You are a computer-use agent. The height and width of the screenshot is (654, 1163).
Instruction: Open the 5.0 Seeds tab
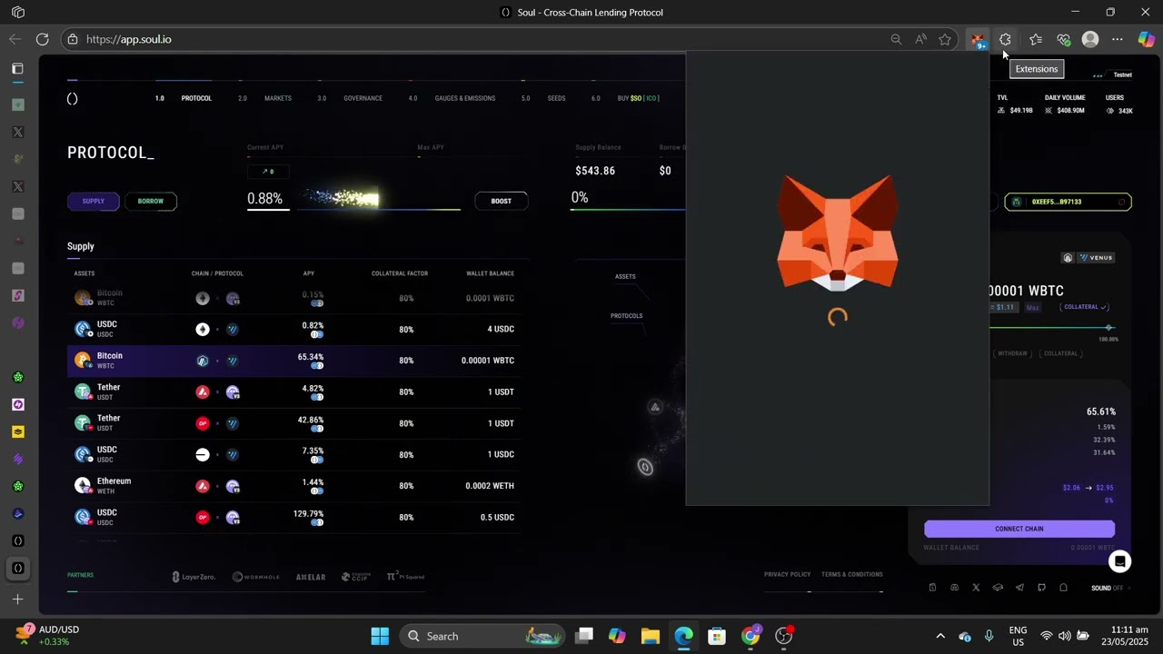tap(543, 98)
